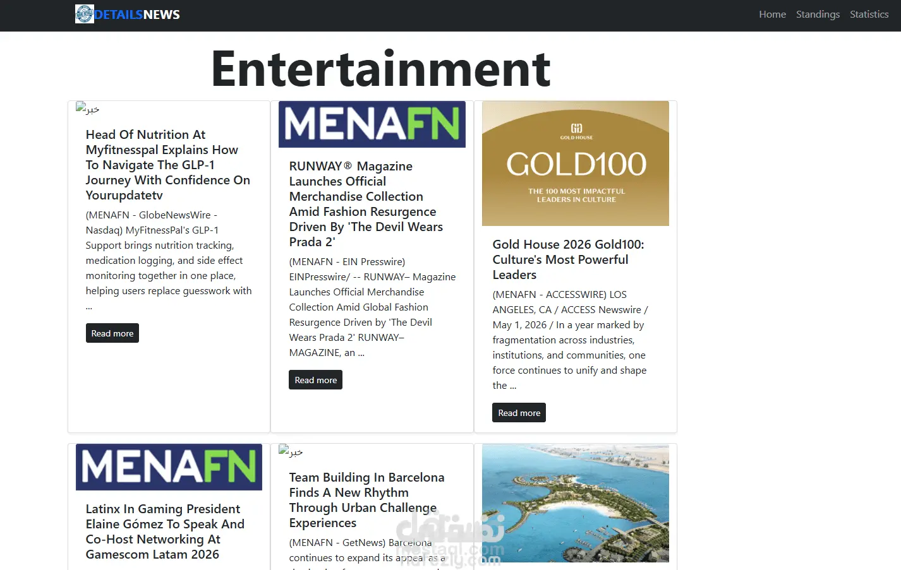This screenshot has width=901, height=570.
Task: Click the MyFitnessPal GLP-1 Support summary text
Action: (169, 260)
